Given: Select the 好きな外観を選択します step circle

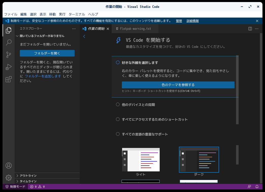Looking at the screenshot, I should [118, 62].
